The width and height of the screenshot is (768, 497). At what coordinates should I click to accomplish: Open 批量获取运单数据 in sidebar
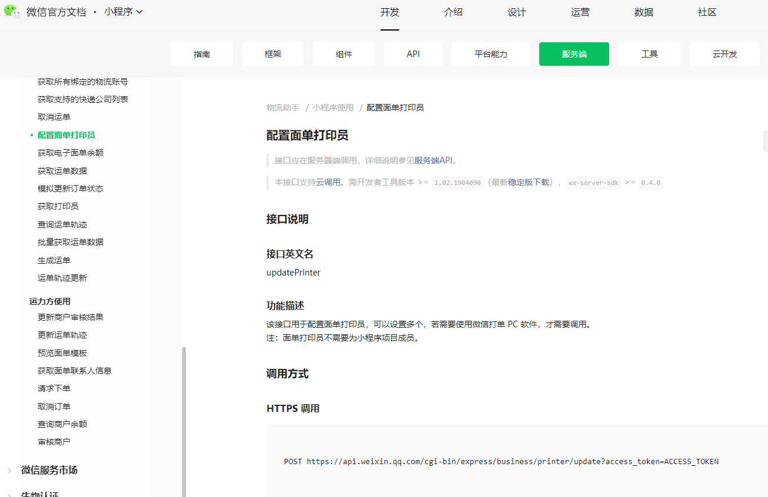pos(71,242)
